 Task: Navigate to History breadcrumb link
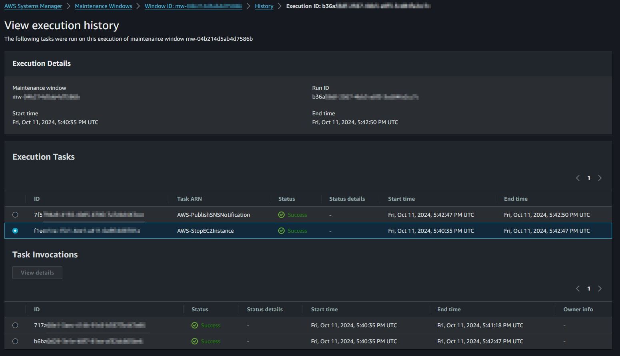pyautogui.click(x=264, y=6)
